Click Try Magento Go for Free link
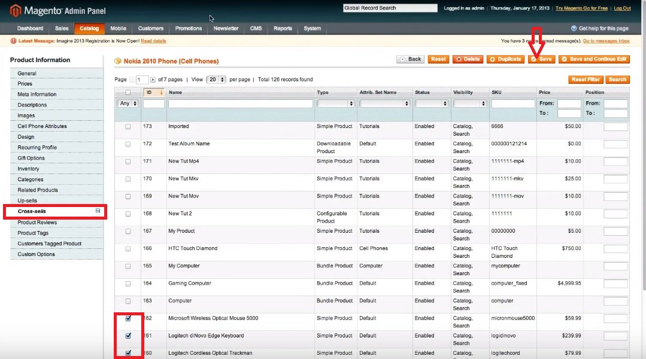This screenshot has width=646, height=359. (x=581, y=8)
